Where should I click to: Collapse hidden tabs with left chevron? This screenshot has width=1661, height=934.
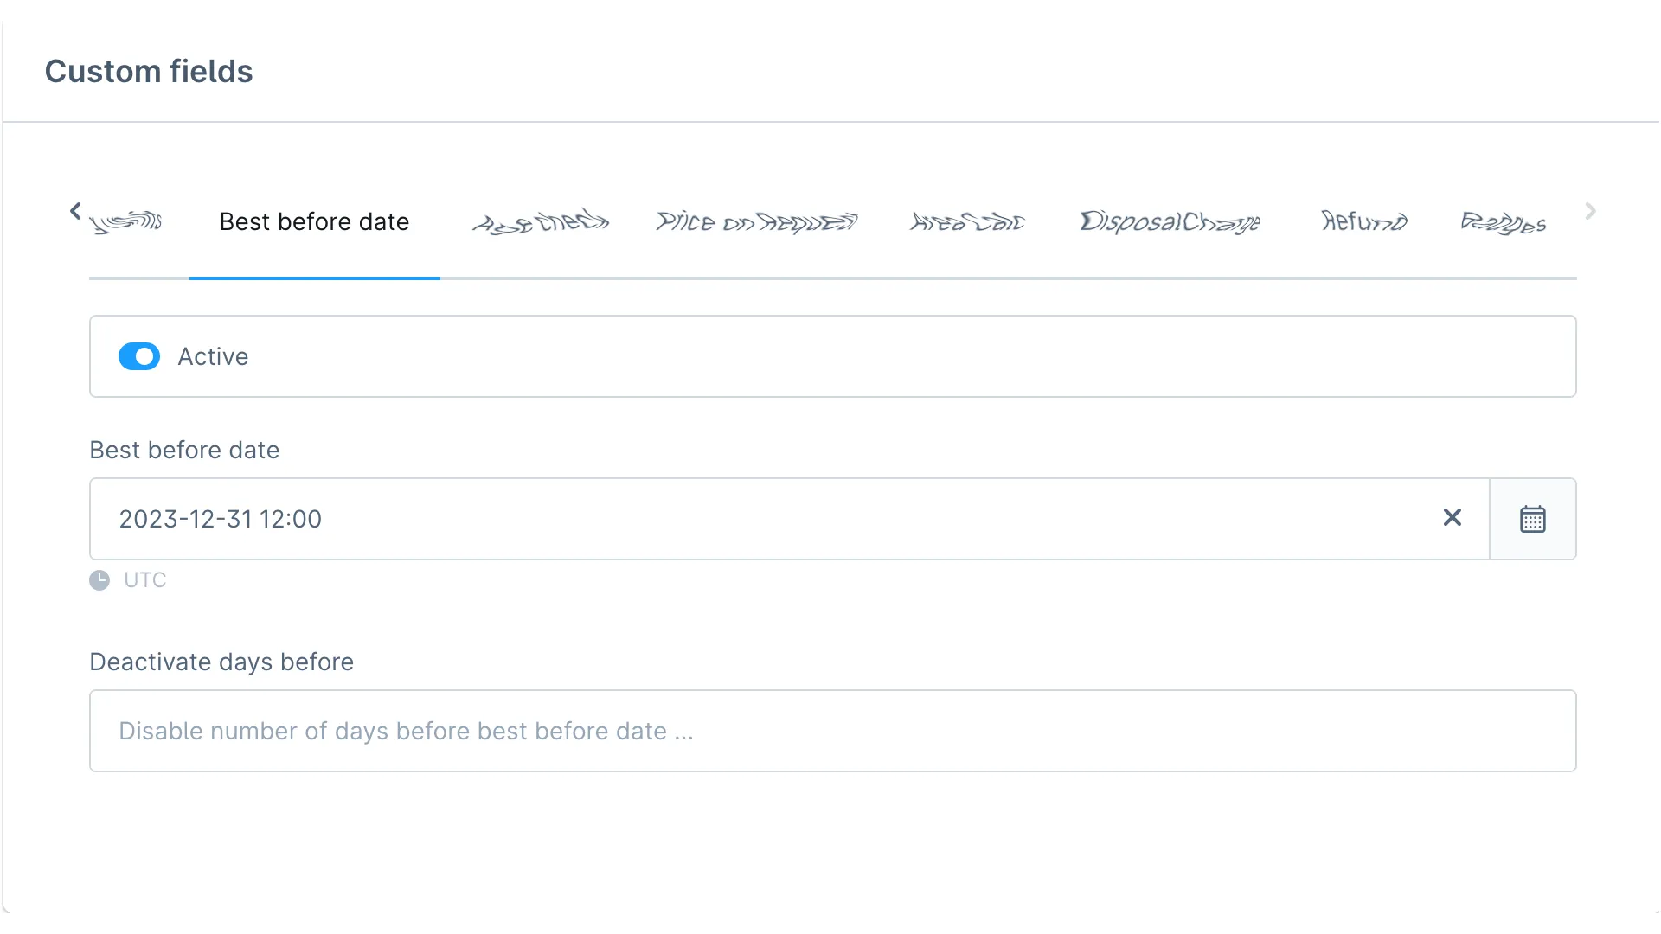click(x=74, y=210)
